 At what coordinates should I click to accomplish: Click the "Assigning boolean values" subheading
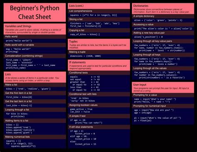click(83, 105)
